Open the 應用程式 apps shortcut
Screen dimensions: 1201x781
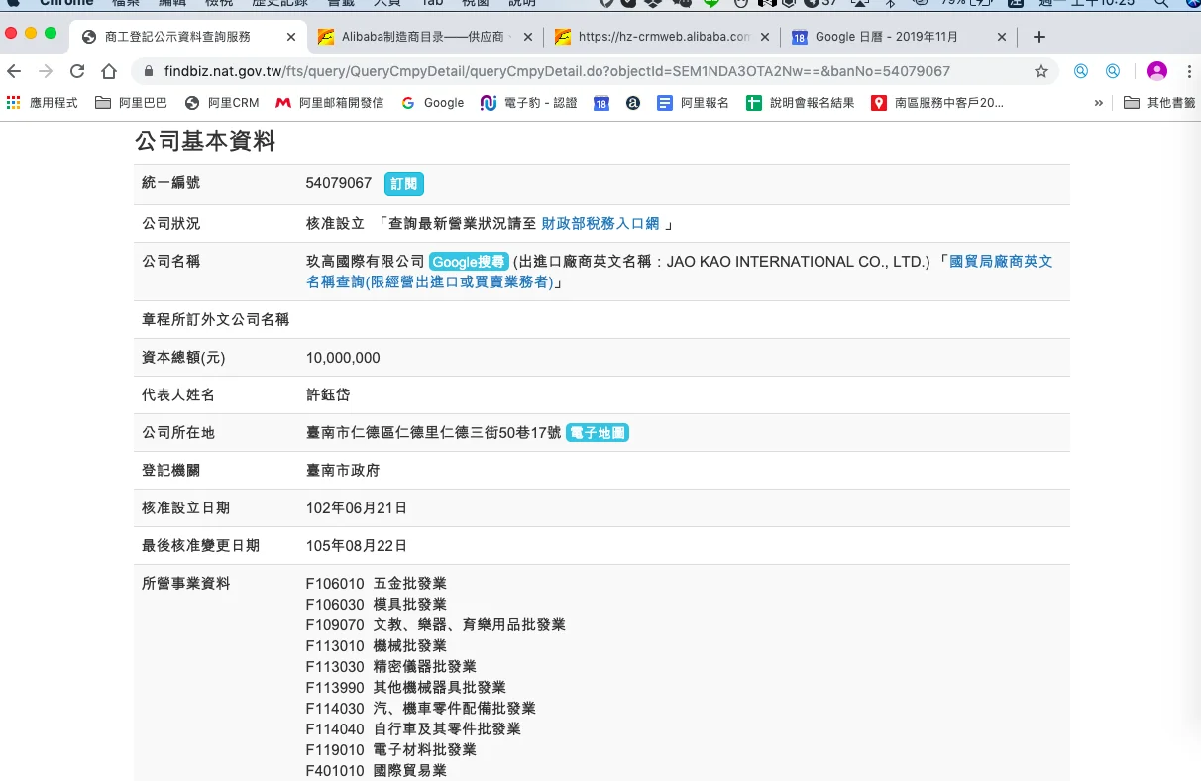[43, 102]
